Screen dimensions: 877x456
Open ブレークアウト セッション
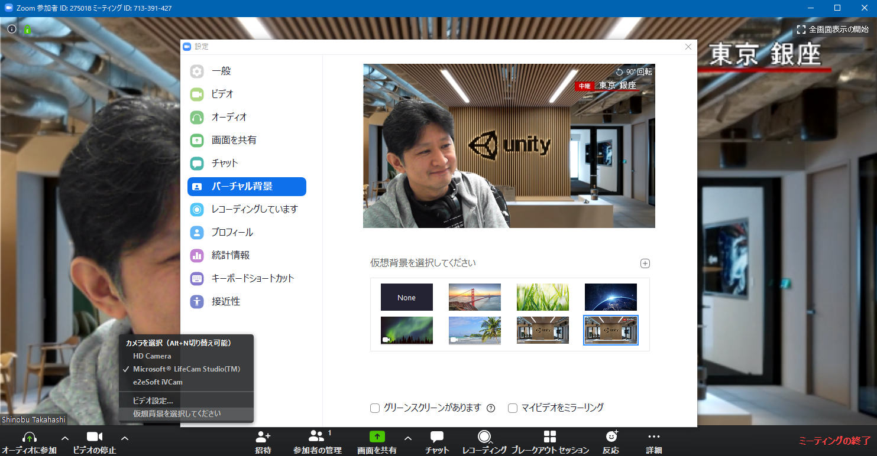coord(550,442)
